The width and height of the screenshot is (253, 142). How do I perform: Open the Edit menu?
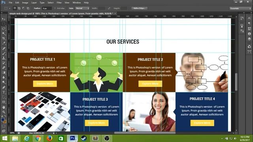coord(17,3)
